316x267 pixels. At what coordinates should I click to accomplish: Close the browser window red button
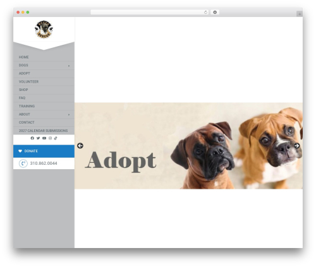tap(18, 13)
